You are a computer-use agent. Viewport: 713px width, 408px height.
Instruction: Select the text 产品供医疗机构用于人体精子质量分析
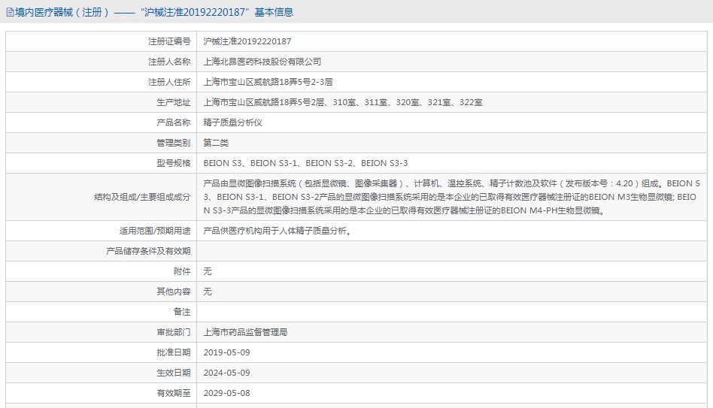[277, 231]
